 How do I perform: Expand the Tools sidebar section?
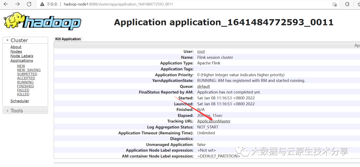(25, 111)
